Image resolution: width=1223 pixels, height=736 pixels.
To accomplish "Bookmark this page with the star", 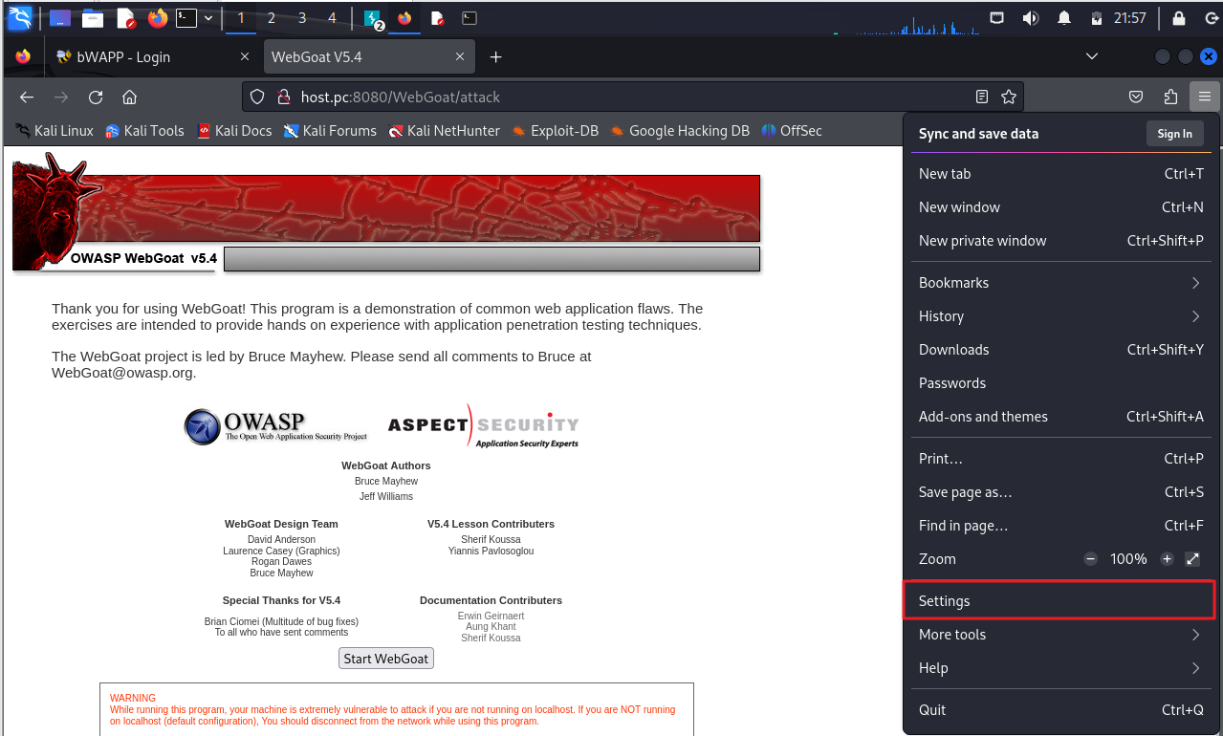I will [x=1008, y=97].
